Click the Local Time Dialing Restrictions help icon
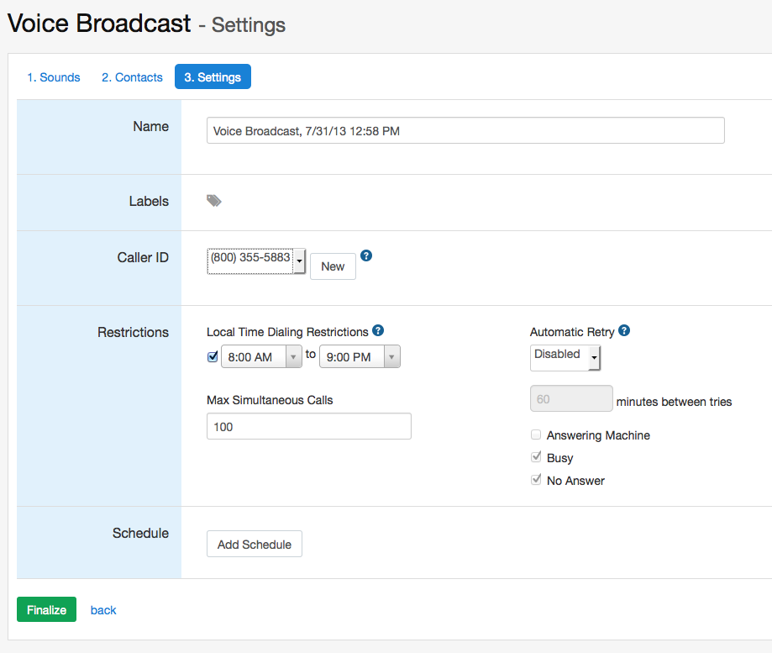Viewport: 772px width, 653px height. [x=378, y=330]
